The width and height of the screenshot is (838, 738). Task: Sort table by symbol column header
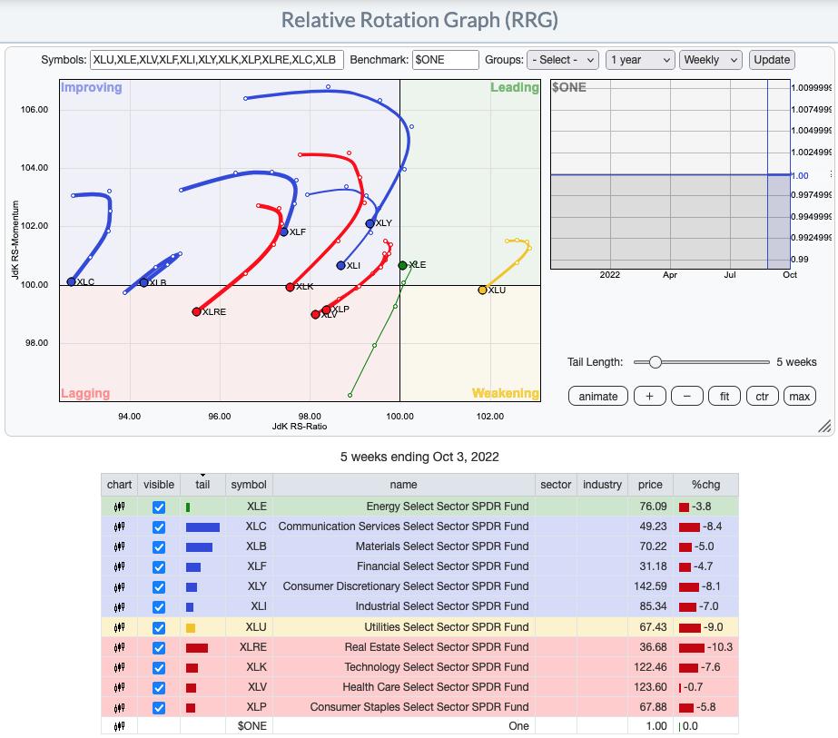tap(249, 485)
